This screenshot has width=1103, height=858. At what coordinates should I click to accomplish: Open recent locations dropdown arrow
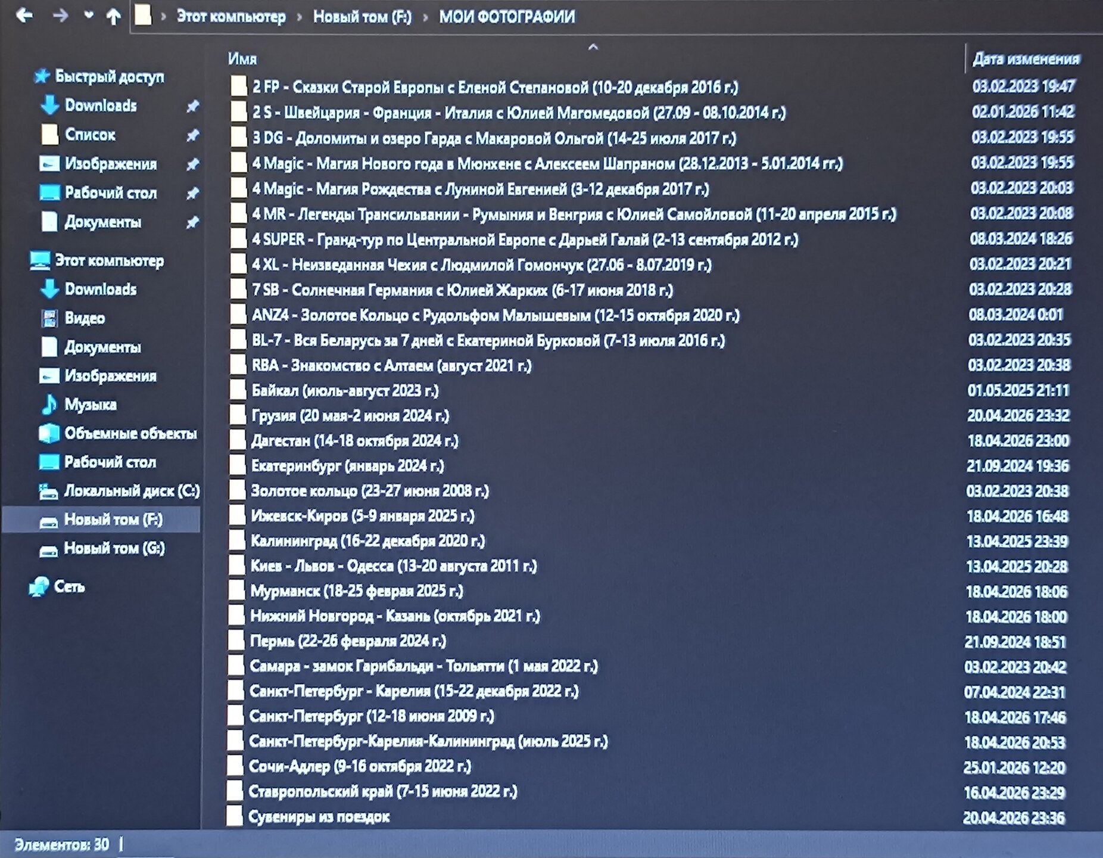[89, 15]
